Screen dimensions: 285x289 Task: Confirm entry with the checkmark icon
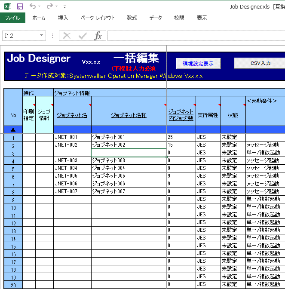click(83, 36)
